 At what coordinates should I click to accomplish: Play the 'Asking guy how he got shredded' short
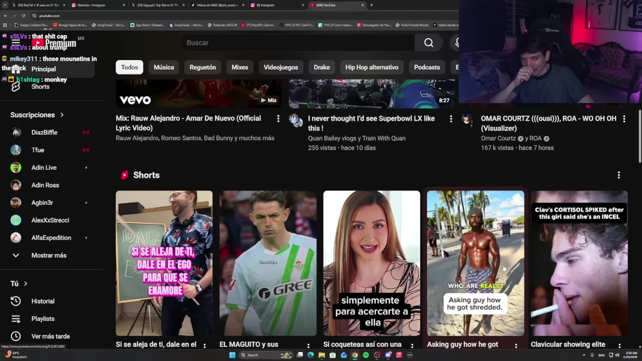pyautogui.click(x=475, y=263)
